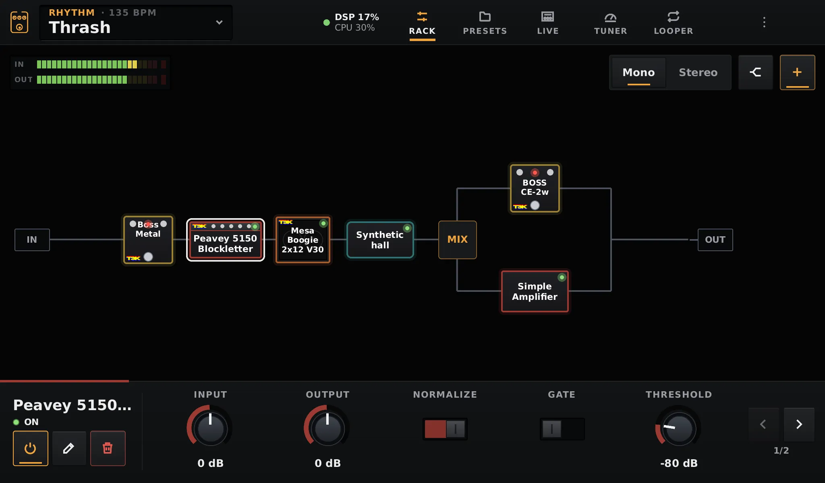Viewport: 825px width, 483px height.
Task: Select the Peavey 5150 Blockletter block
Action: (226, 240)
